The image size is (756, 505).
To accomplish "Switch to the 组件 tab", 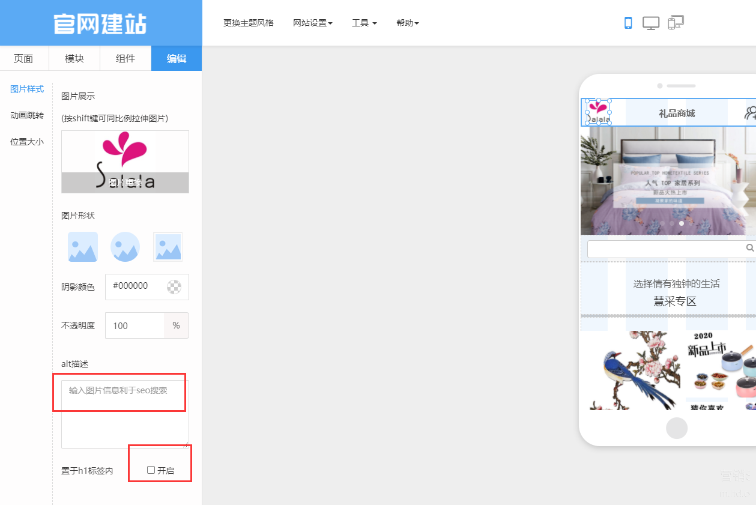I will (125, 59).
